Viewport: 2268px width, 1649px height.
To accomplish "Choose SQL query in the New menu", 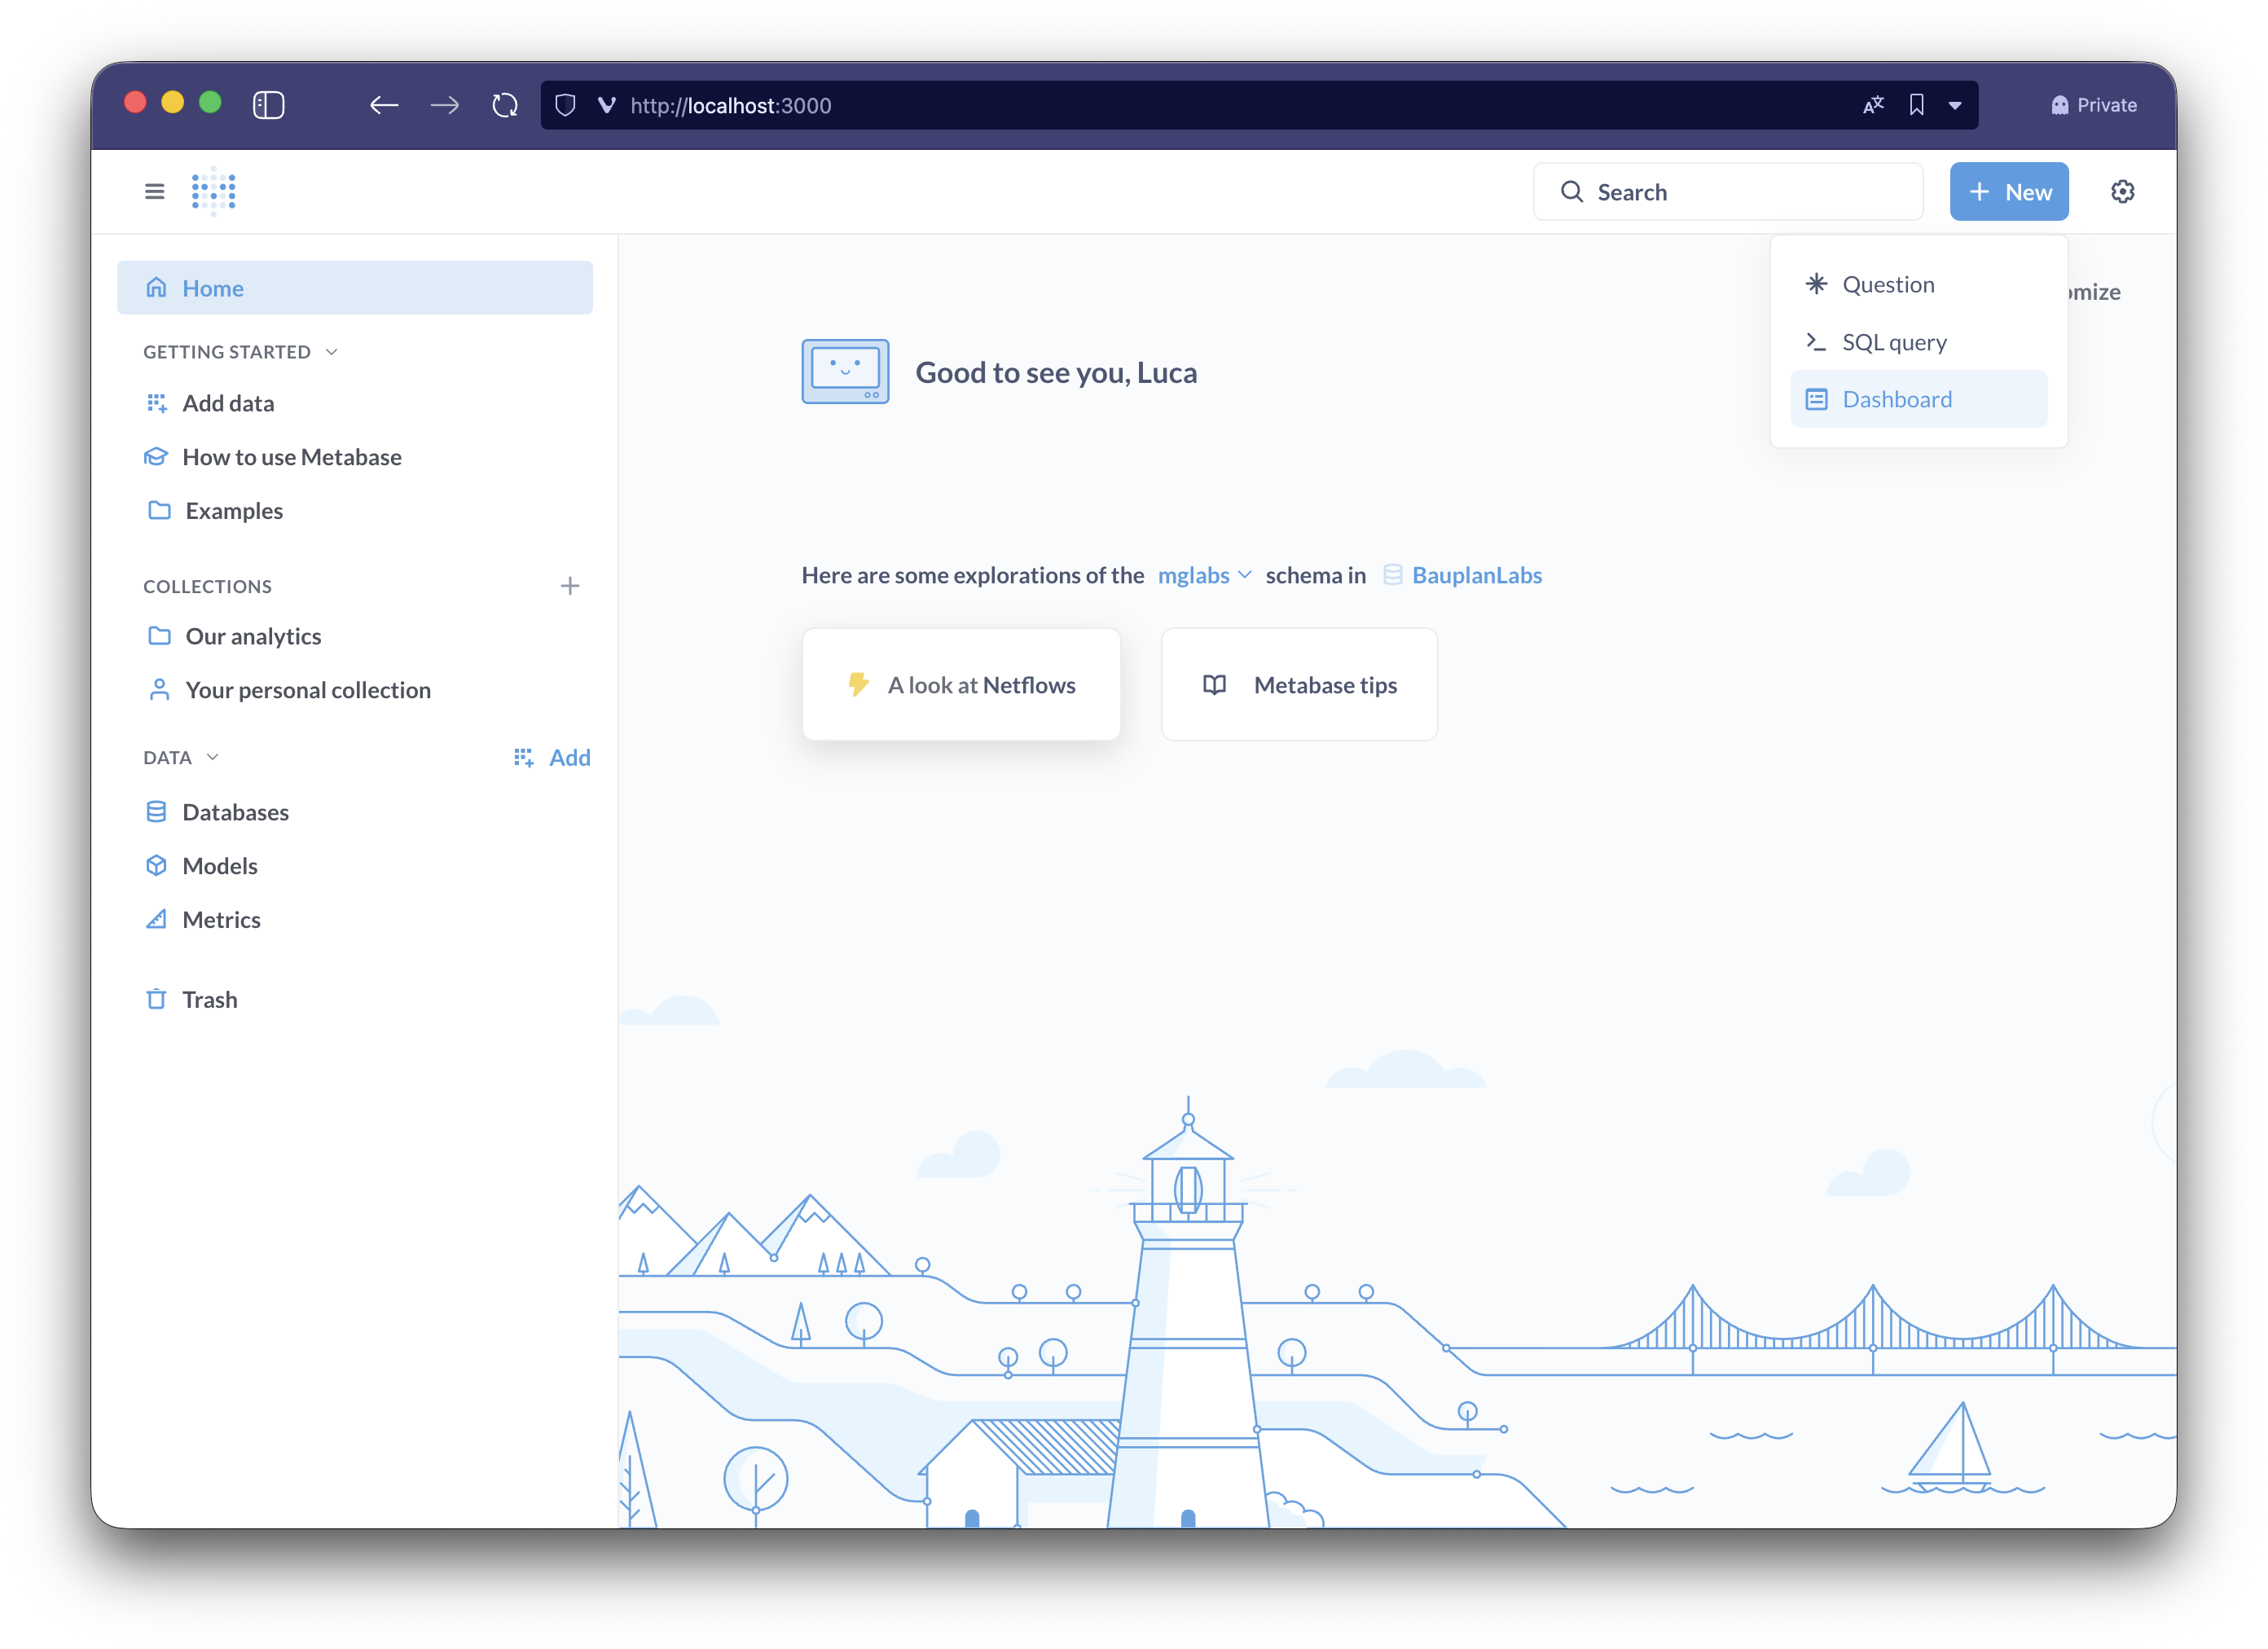I will (1894, 342).
